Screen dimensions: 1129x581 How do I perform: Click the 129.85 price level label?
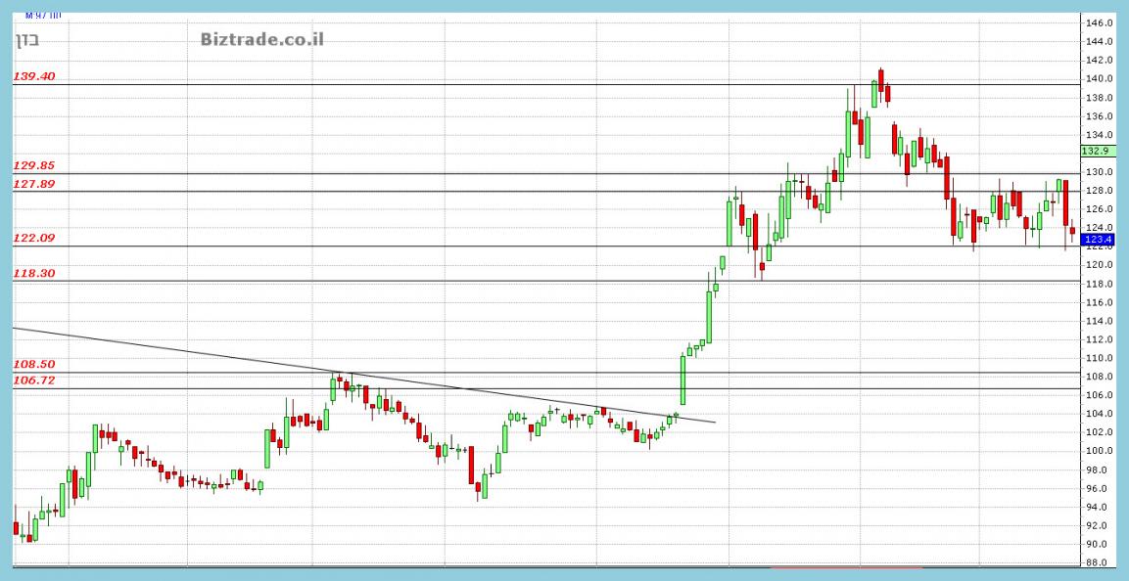click(34, 166)
